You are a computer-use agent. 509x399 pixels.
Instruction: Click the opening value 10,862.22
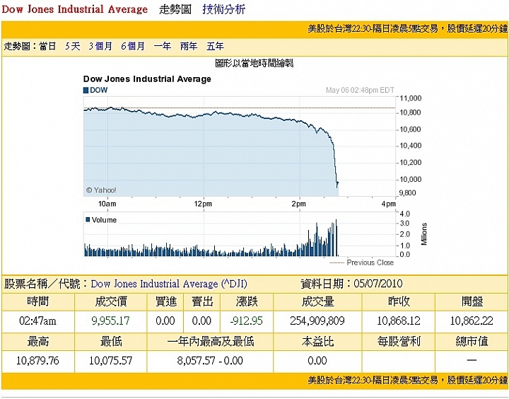472,321
